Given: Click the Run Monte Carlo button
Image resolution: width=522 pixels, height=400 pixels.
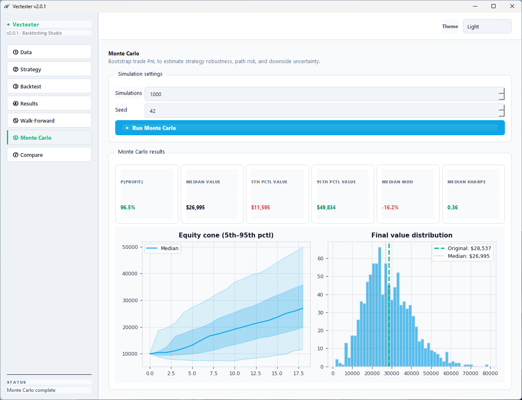Looking at the screenshot, I should [309, 127].
